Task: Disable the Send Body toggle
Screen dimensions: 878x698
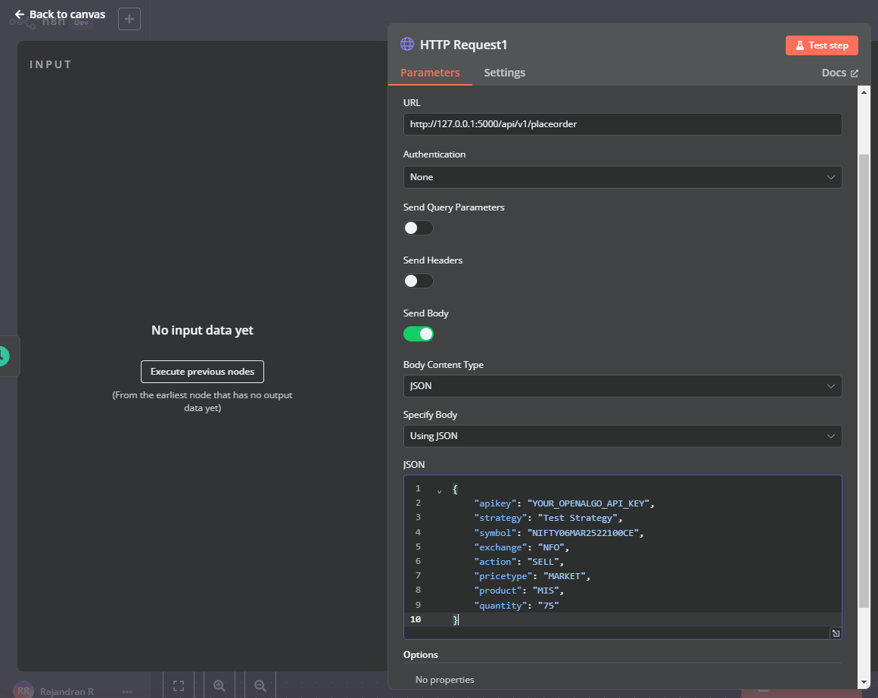Action: [x=418, y=334]
